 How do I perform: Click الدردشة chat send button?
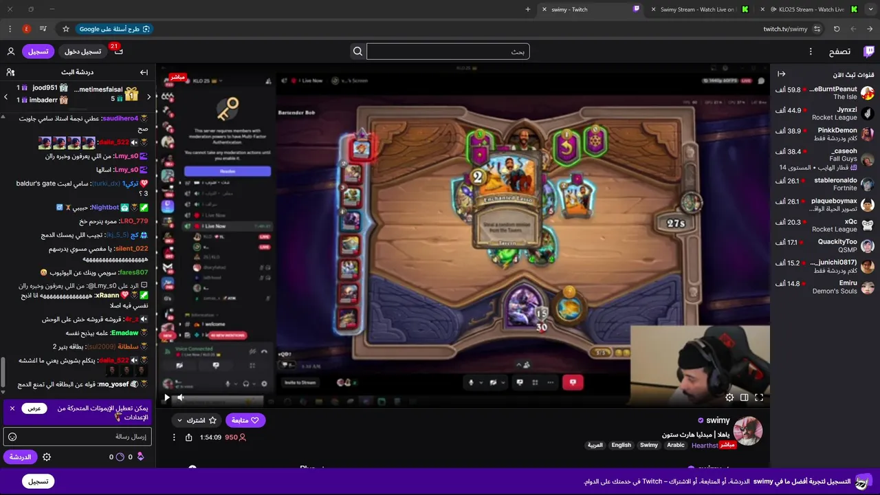(21, 456)
